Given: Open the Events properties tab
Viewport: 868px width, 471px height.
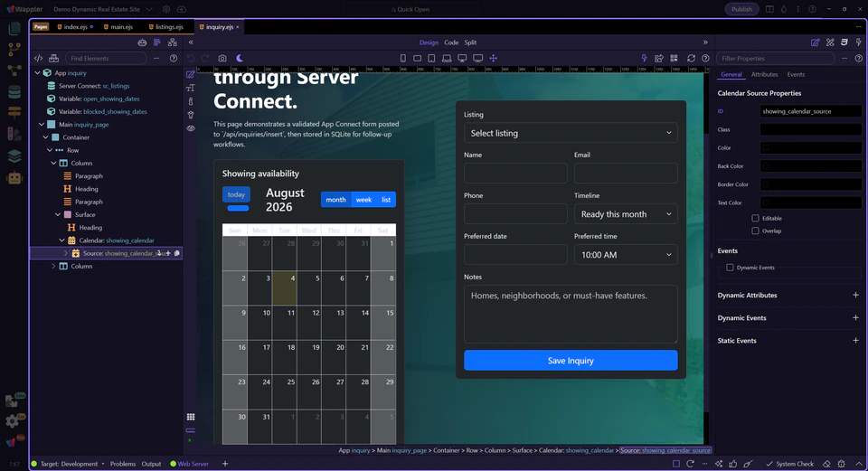Looking at the screenshot, I should [796, 74].
